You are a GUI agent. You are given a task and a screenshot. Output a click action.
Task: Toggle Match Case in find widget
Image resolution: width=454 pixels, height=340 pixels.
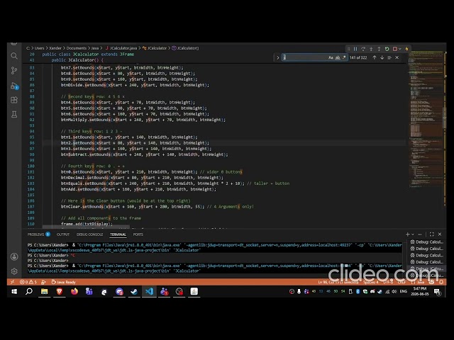click(331, 57)
